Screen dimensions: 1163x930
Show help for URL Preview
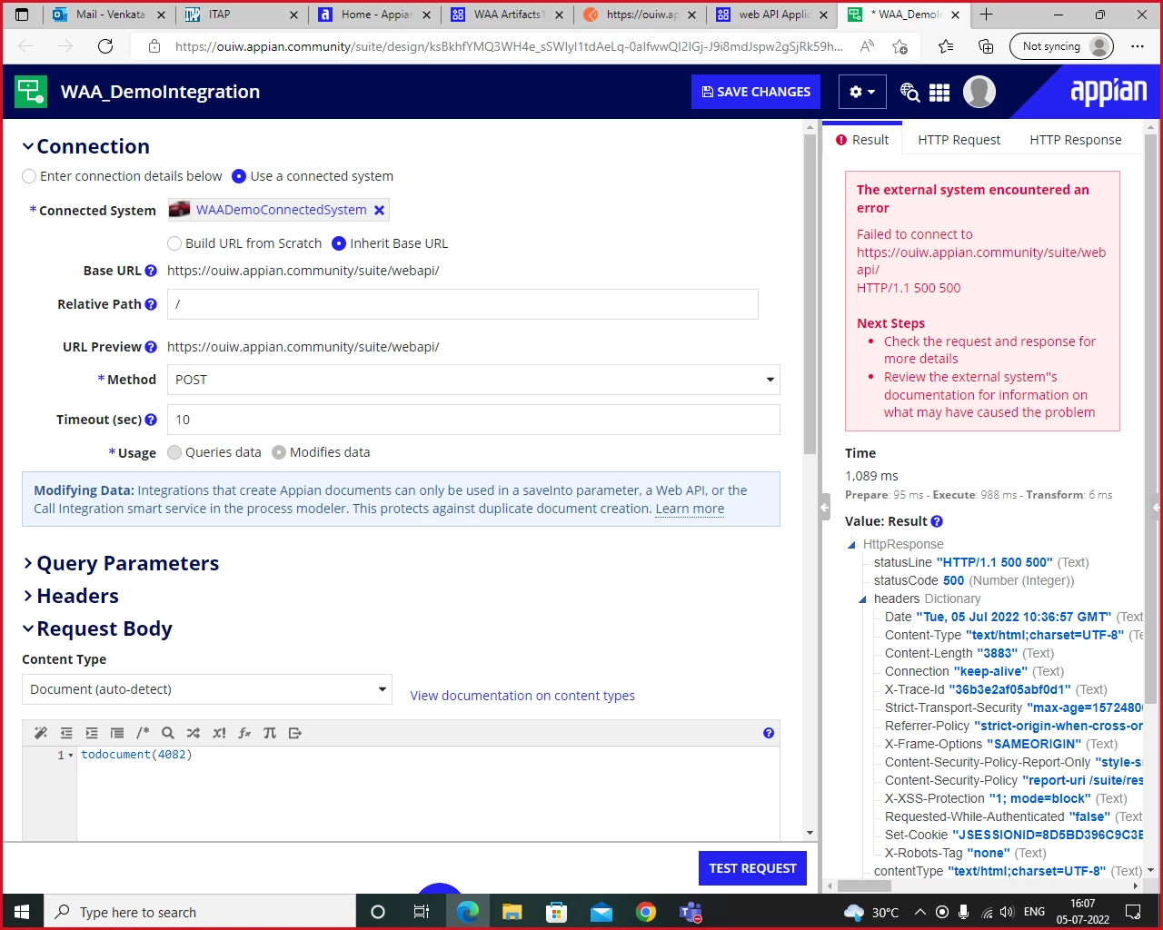[151, 347]
